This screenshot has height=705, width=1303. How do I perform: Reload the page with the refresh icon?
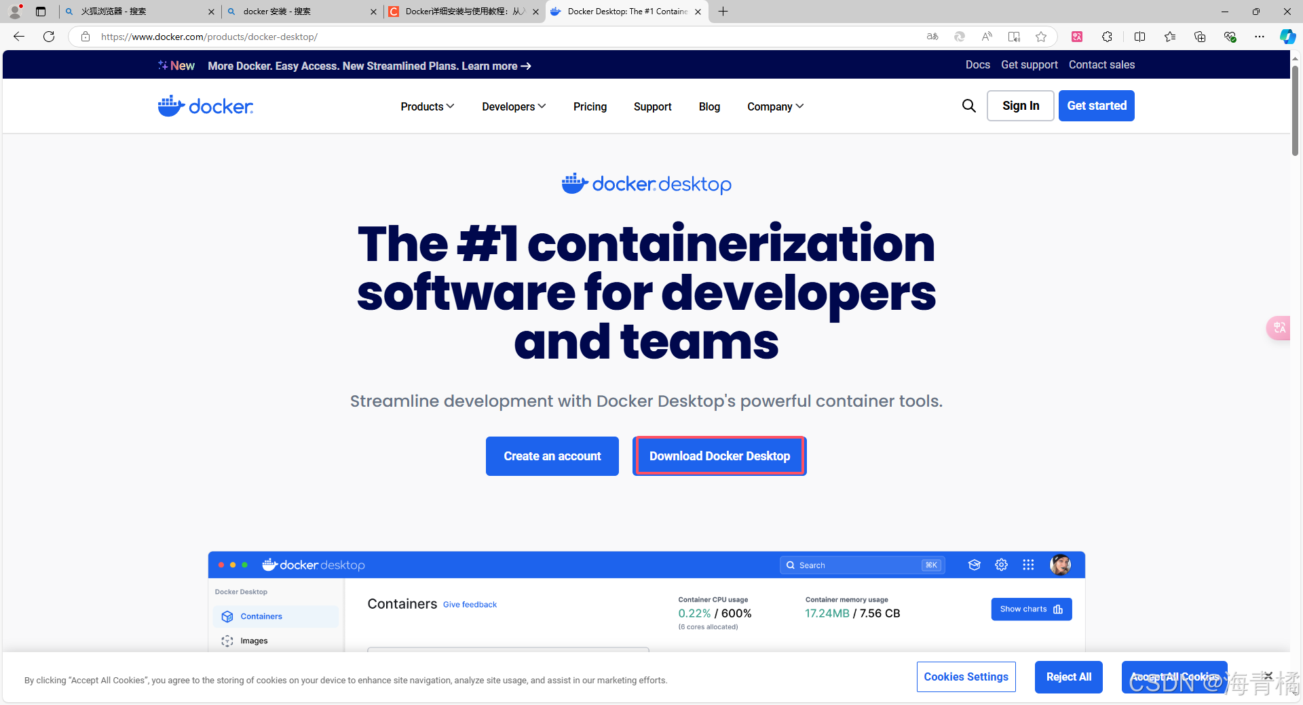point(49,37)
